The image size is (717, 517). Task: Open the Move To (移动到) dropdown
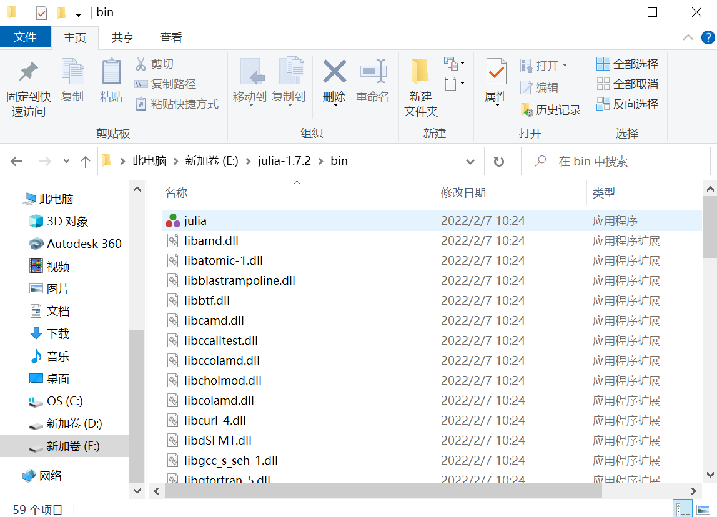tap(250, 97)
